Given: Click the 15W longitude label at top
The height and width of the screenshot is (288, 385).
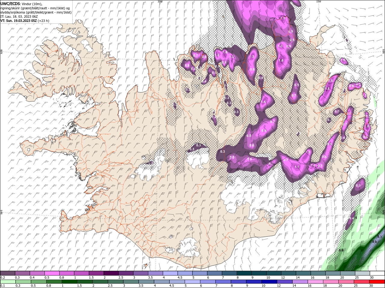Looking at the screenshot, I should pos(319,1).
